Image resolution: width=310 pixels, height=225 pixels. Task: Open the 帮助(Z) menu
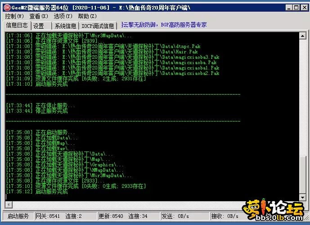[87, 16]
